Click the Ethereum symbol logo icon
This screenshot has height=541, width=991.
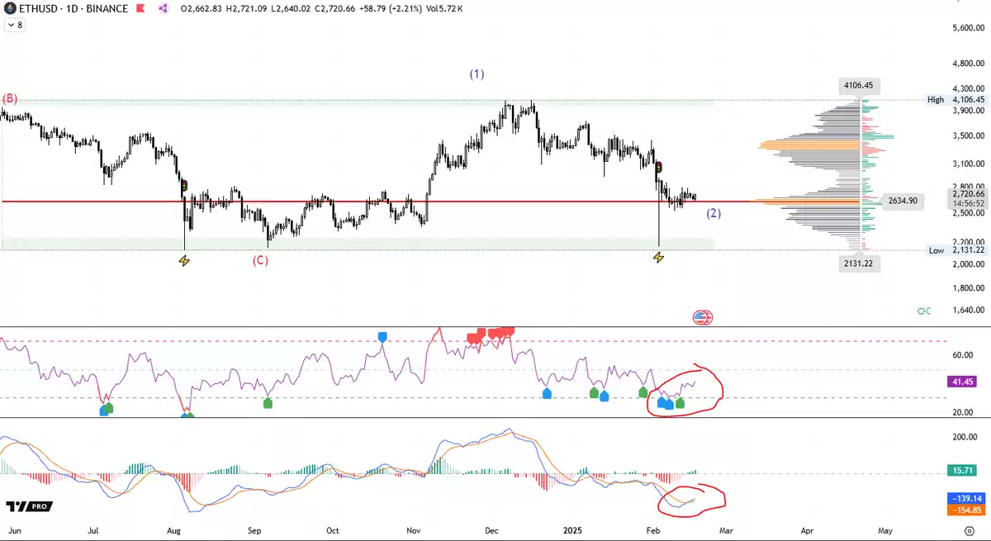[x=9, y=8]
